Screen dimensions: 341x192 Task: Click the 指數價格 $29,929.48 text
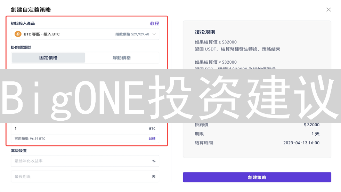tap(132, 34)
